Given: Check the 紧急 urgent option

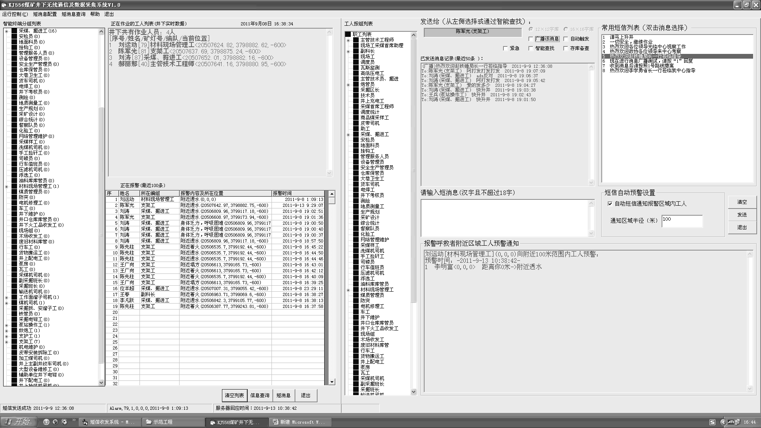Looking at the screenshot, I should click(x=505, y=48).
